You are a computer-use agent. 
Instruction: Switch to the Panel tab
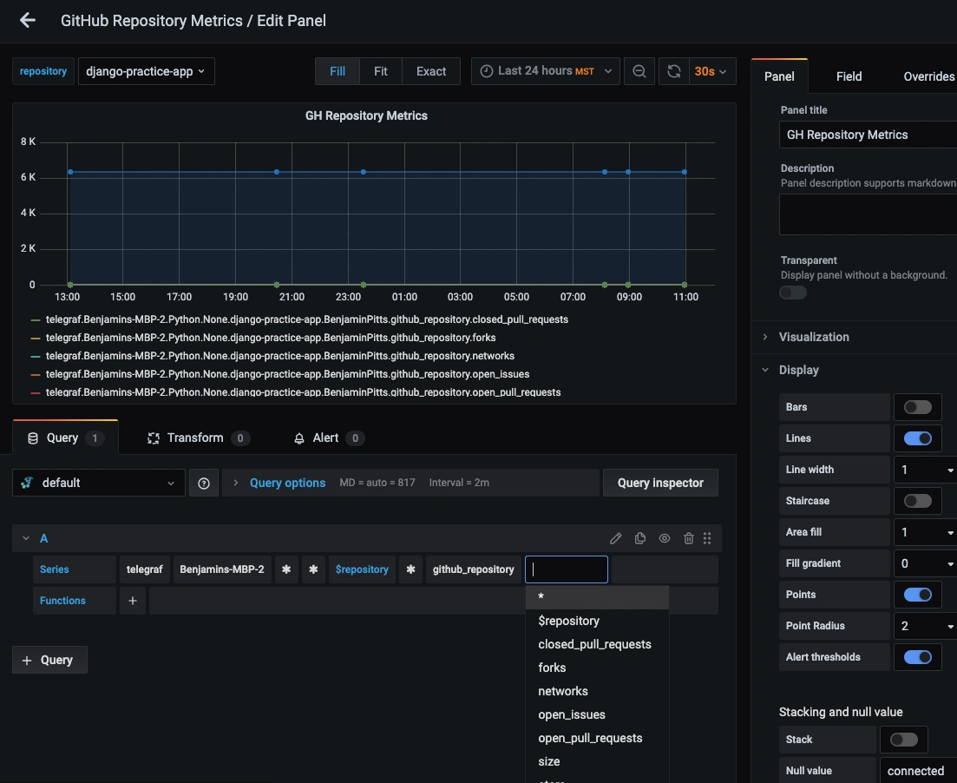[779, 76]
